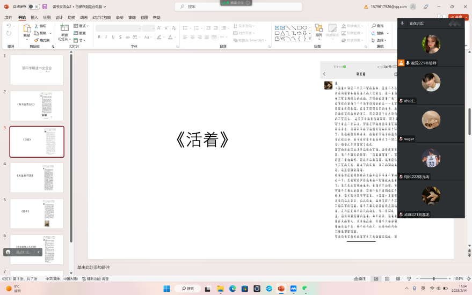Viewport: 472px width, 295px height.
Task: Select the 《天蓝色彼岸》 slide thumbnail
Action: (37, 179)
